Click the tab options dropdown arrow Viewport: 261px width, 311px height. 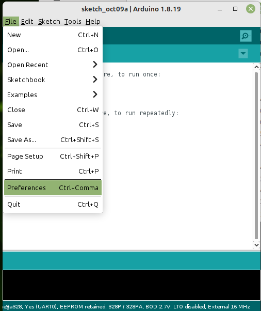coord(243,53)
